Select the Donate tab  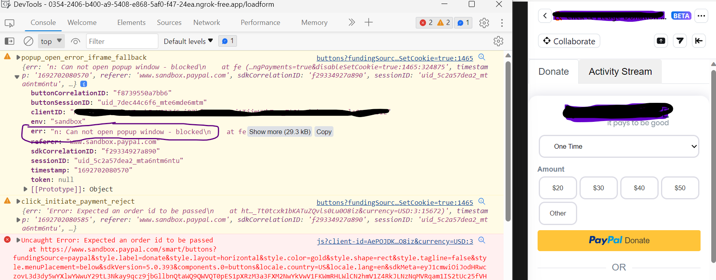(553, 72)
